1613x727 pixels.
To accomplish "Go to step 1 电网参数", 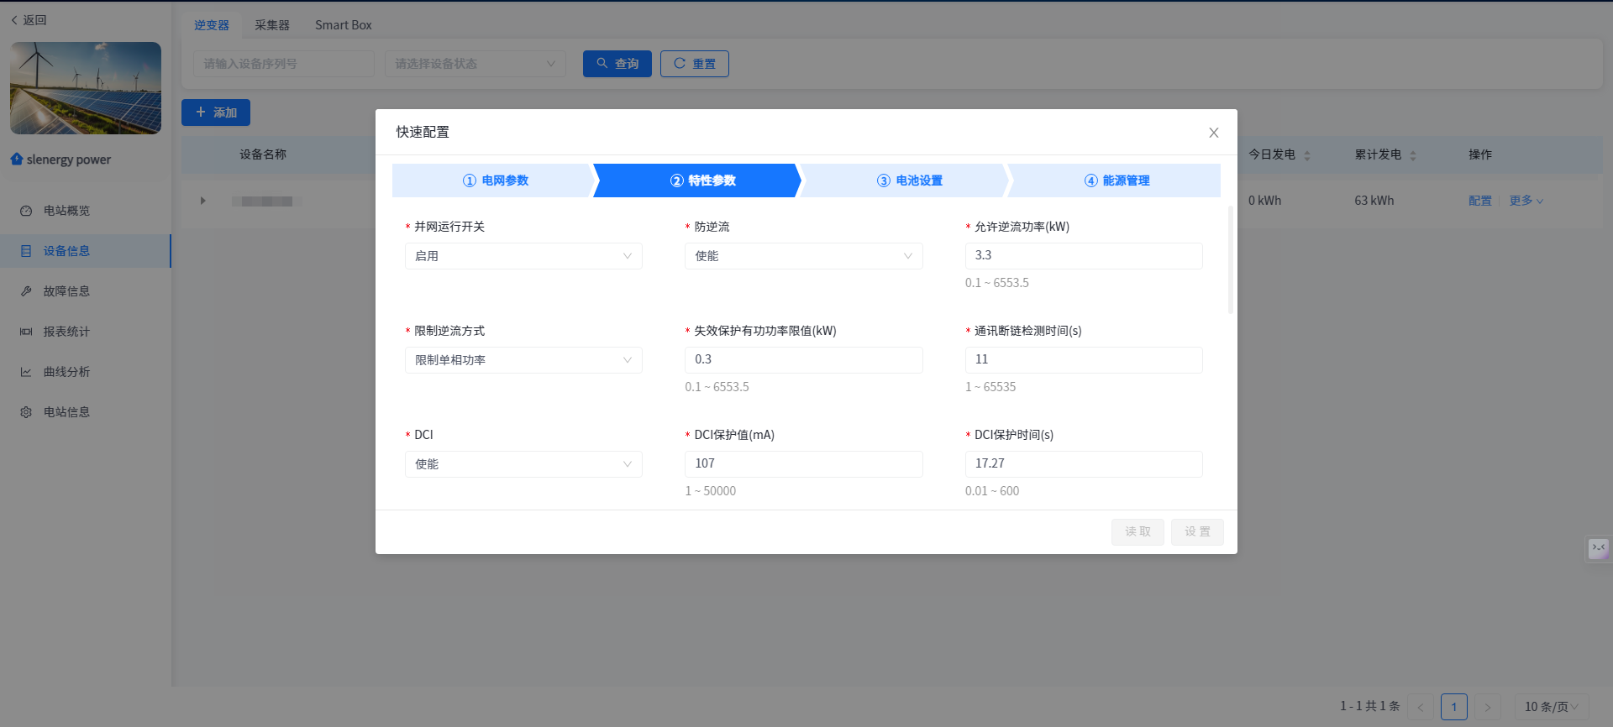I will click(x=495, y=180).
